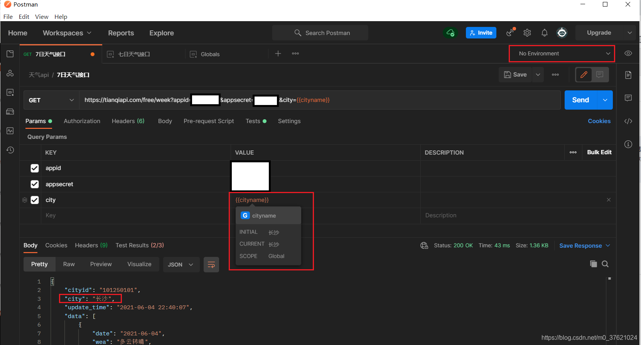Viewport: 641px width, 345px height.
Task: Uncheck the appid parameter checkbox
Action: [35, 168]
